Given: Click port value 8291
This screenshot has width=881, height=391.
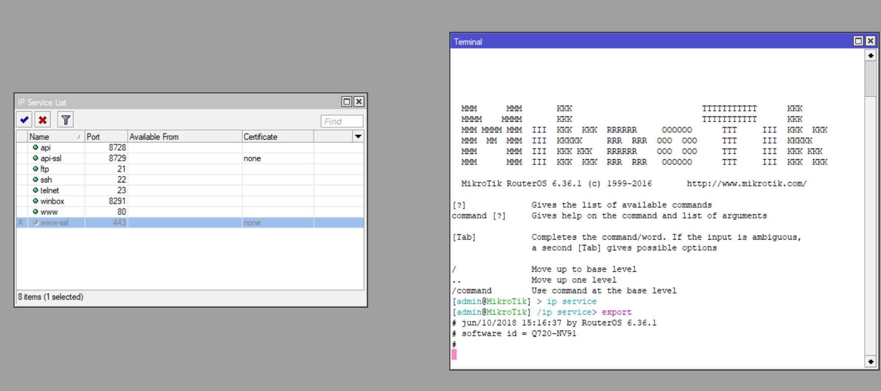Looking at the screenshot, I should click(117, 201).
